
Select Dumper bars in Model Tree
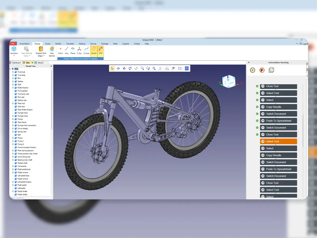click(x=22, y=113)
